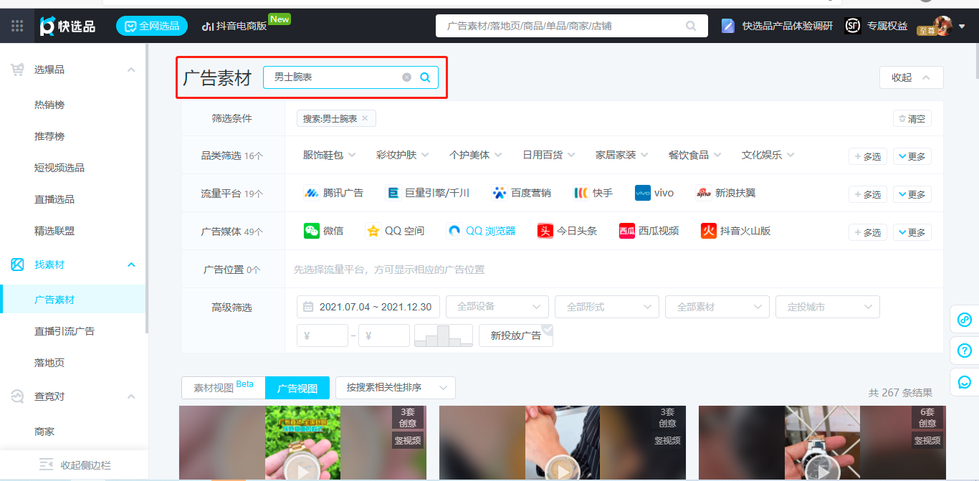Open the 全部设备 dropdown
Image resolution: width=979 pixels, height=481 pixels.
[x=497, y=307]
